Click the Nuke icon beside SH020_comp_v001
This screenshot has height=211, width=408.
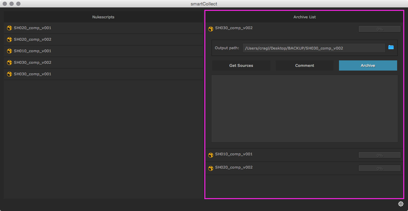tap(10, 28)
